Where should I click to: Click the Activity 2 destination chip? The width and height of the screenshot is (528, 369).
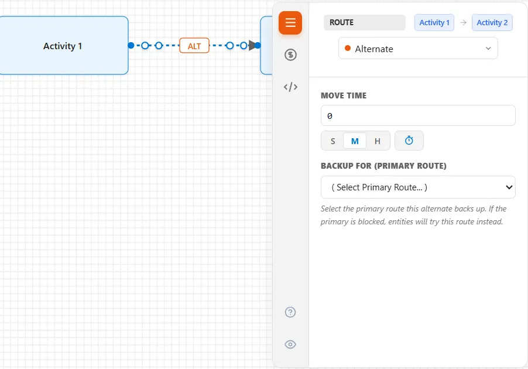492,23
